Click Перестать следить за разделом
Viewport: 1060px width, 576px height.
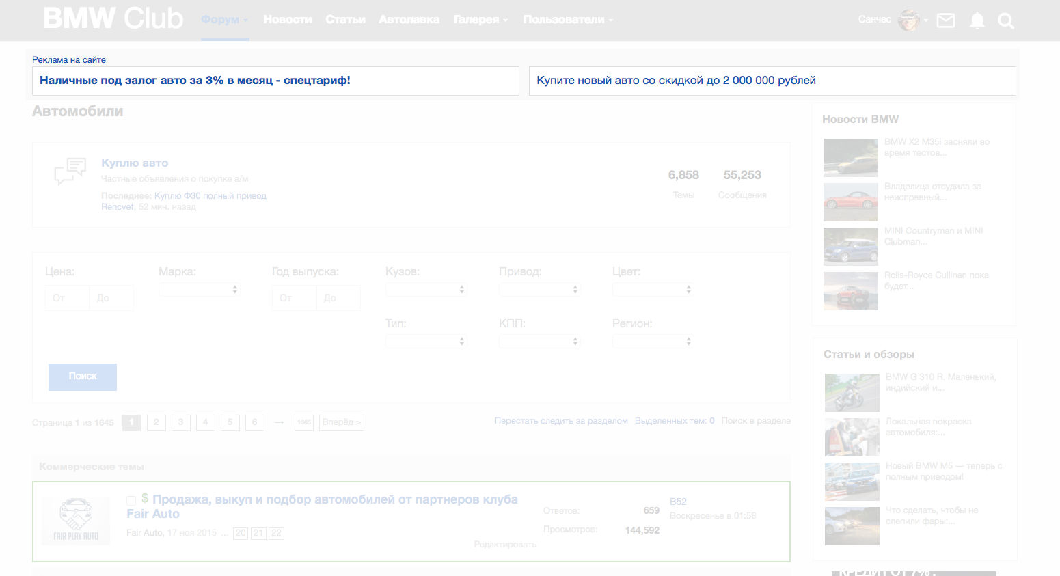561,421
